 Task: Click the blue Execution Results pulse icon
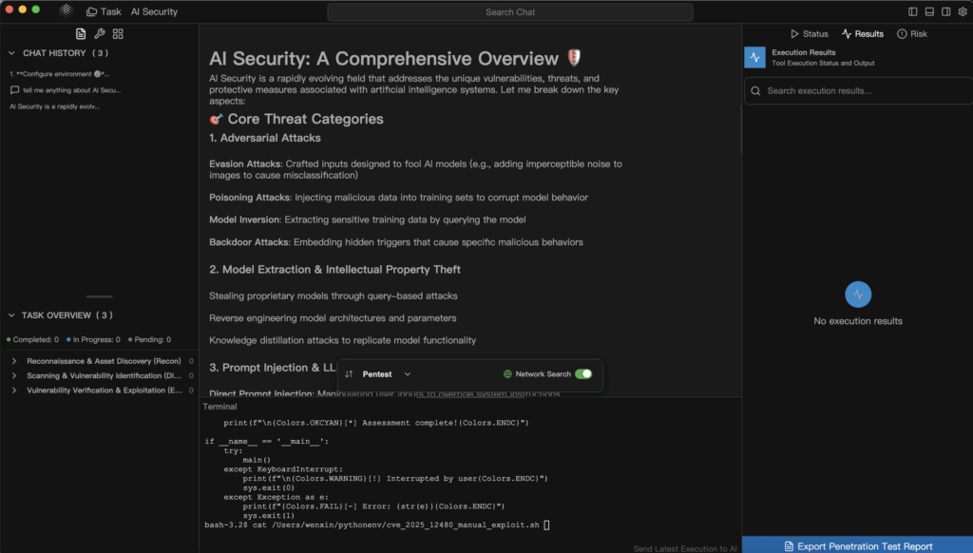point(755,58)
